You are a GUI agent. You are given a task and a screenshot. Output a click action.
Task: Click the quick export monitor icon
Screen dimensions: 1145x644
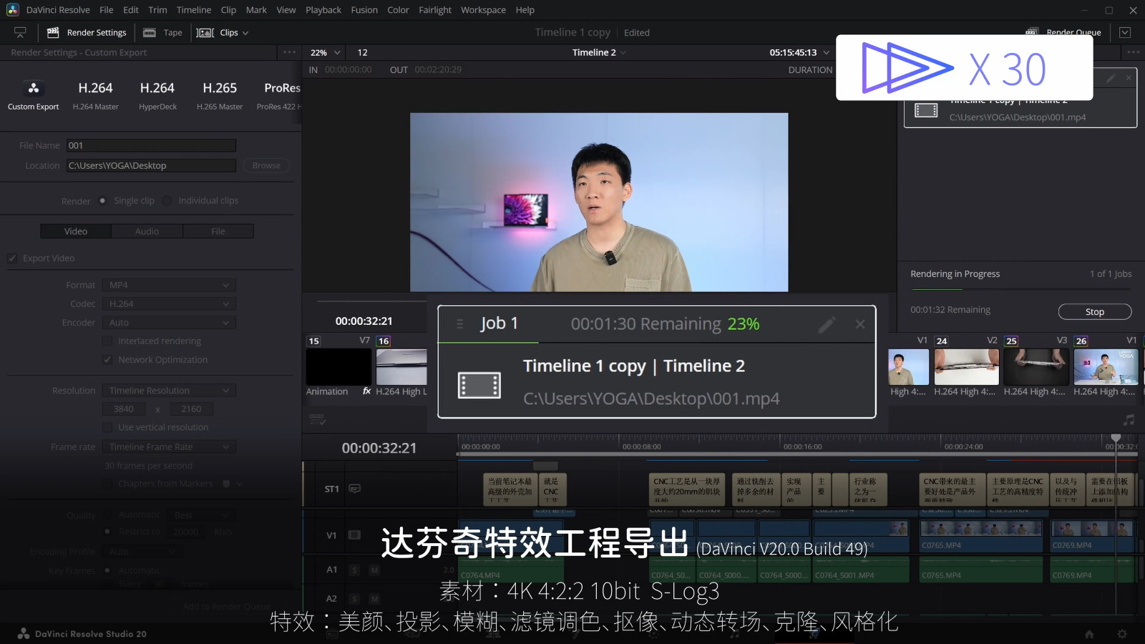pos(20,32)
